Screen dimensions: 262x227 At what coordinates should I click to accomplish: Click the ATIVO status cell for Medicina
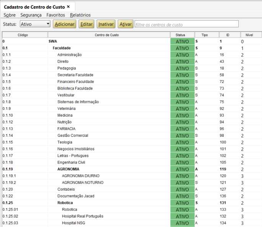(182, 115)
